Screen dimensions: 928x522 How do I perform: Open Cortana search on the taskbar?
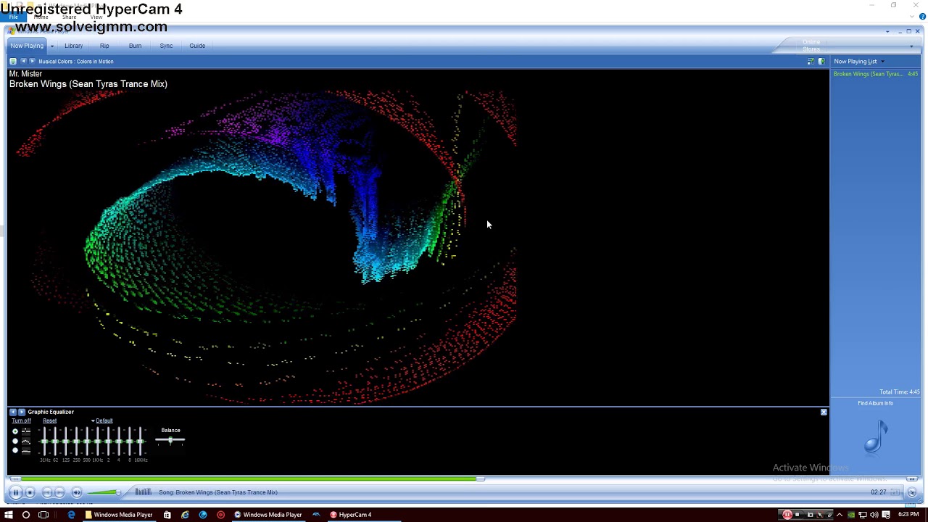(x=26, y=515)
